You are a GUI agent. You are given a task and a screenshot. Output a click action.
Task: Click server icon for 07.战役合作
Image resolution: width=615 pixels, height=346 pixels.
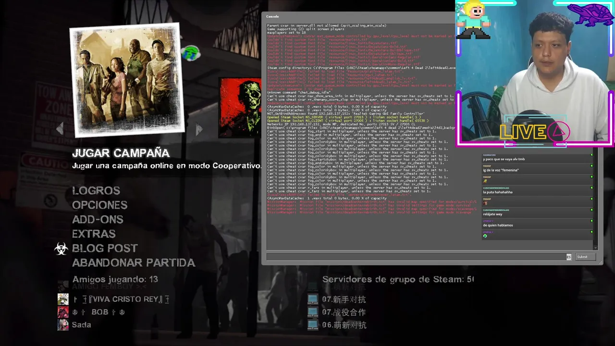pos(313,312)
